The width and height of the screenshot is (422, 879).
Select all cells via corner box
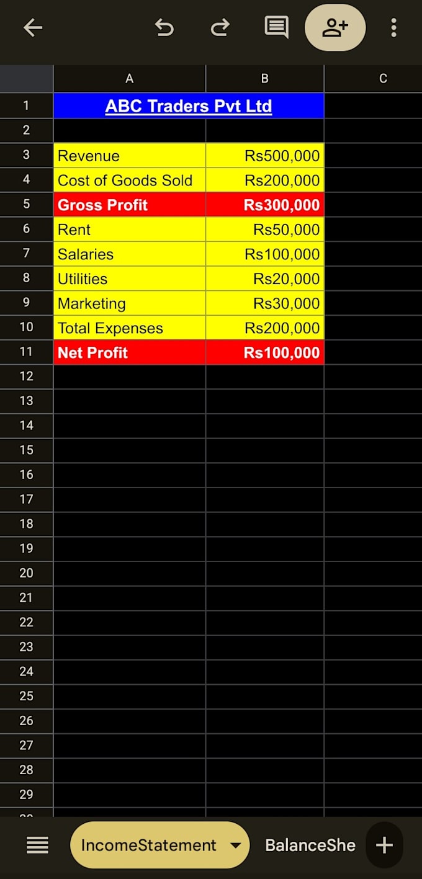coord(26,79)
